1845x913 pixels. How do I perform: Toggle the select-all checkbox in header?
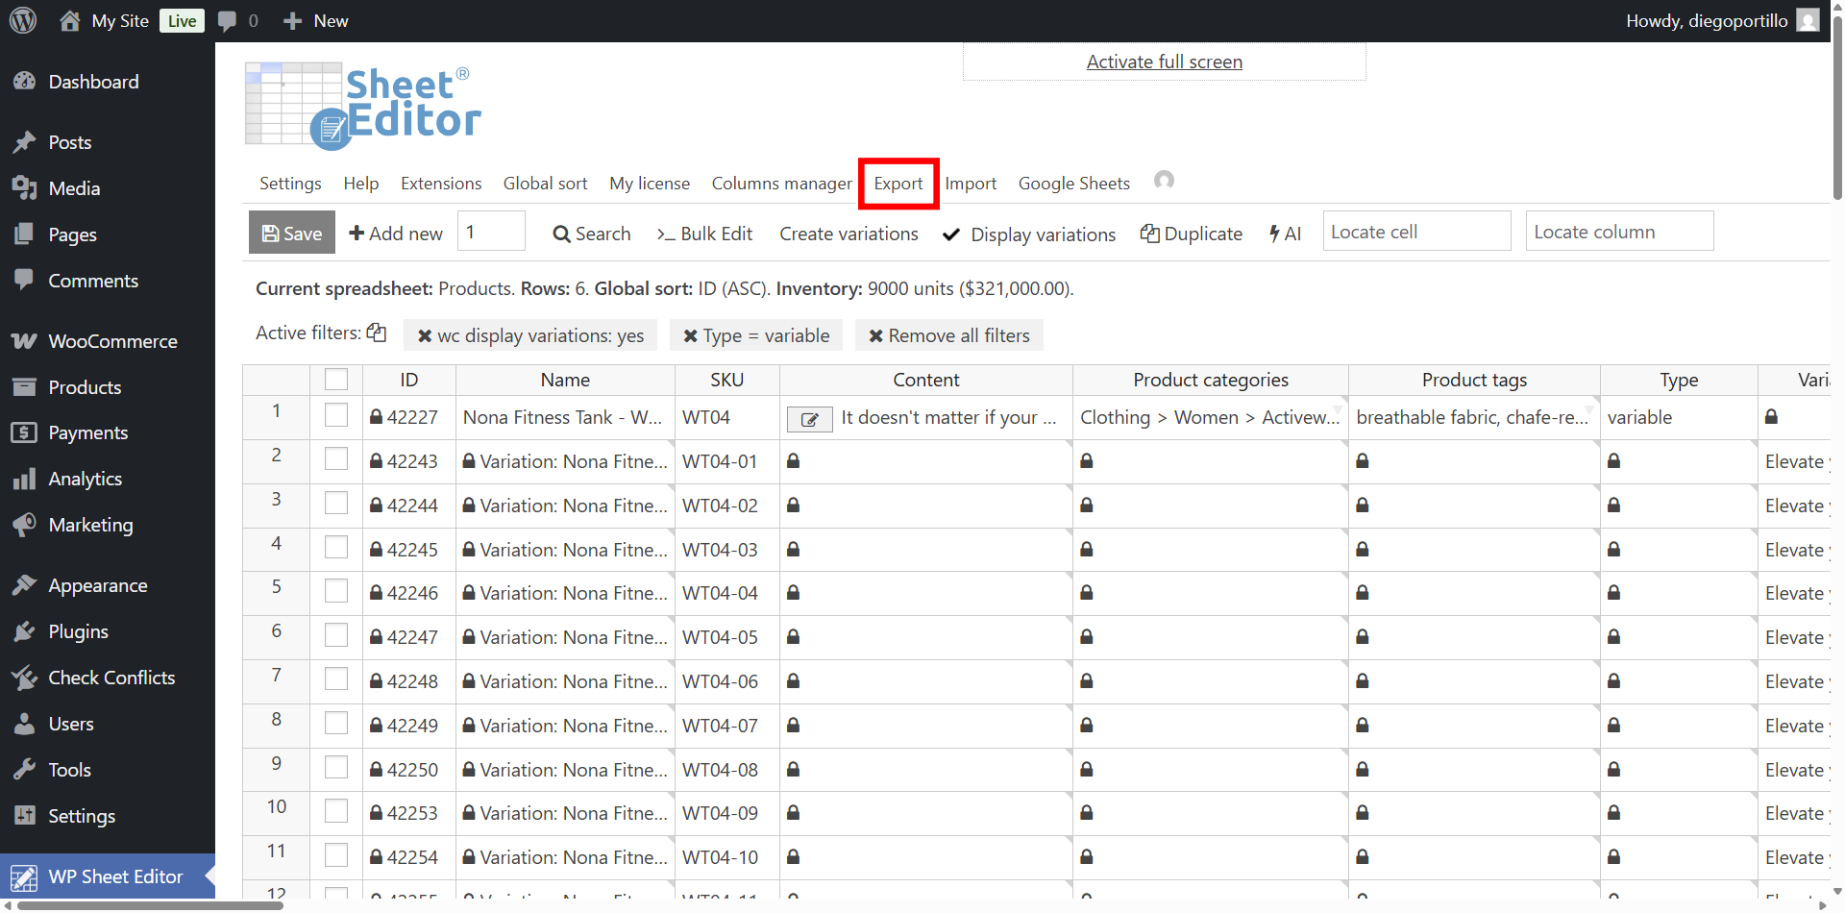click(x=336, y=380)
